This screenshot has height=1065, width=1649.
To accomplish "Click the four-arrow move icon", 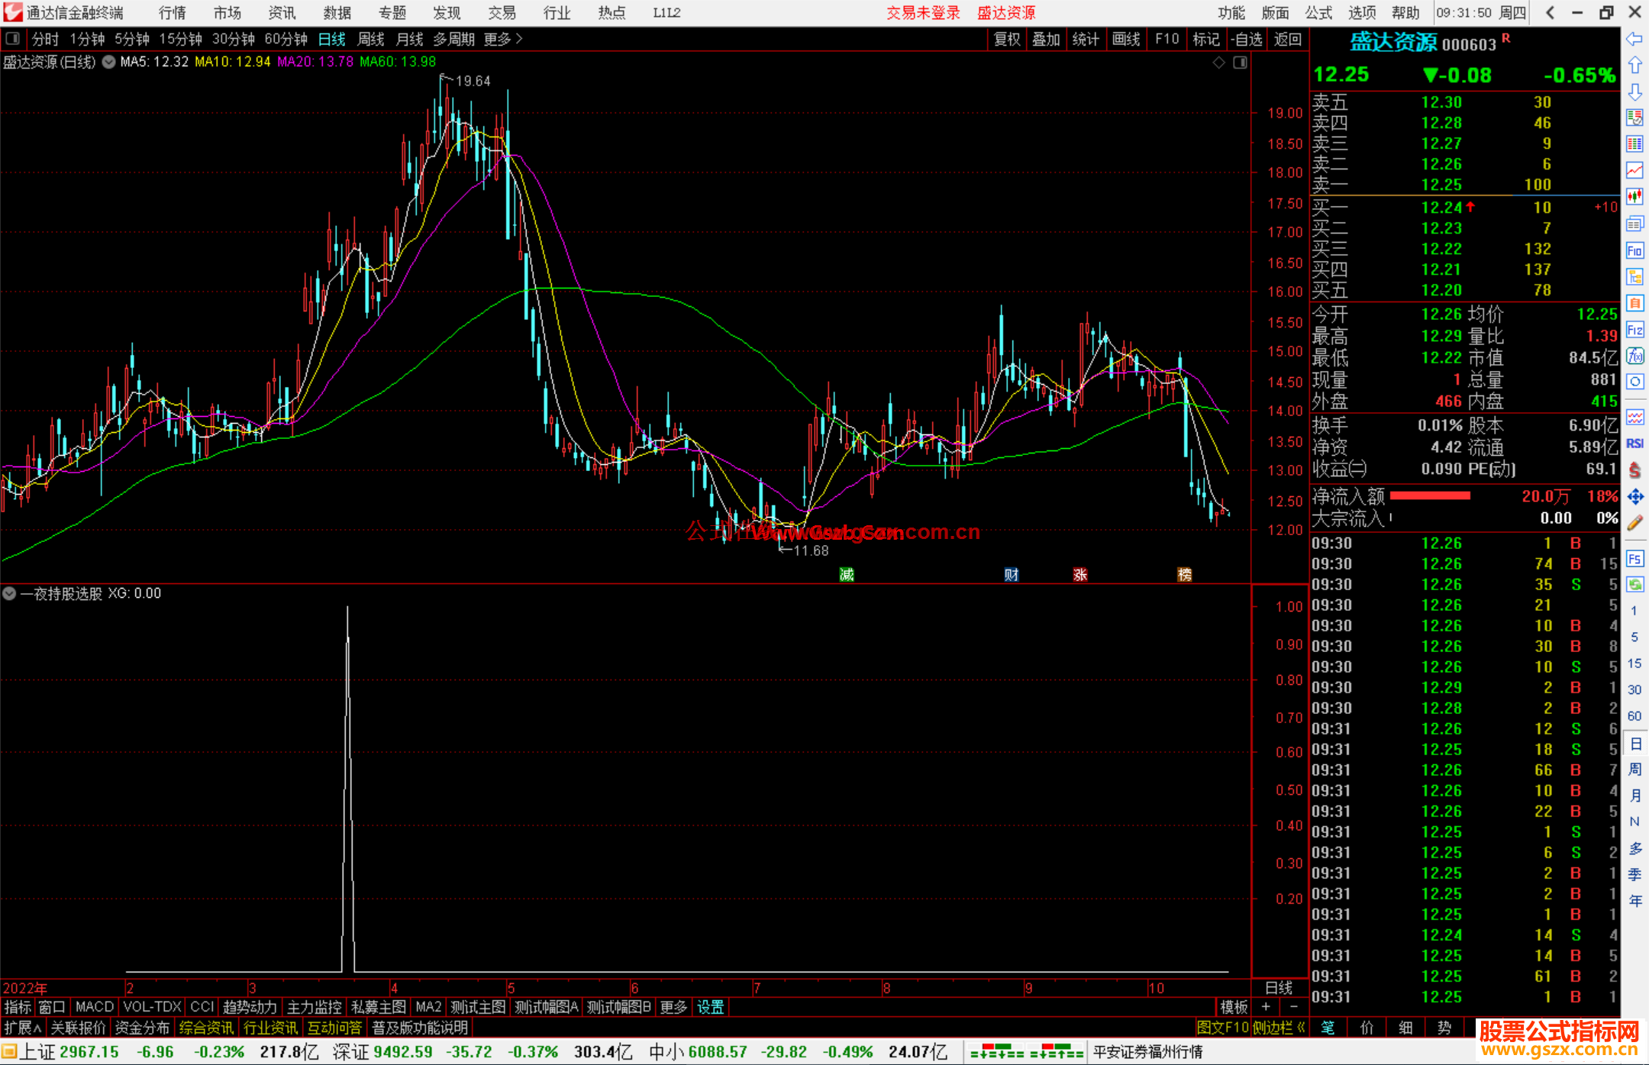I will pyautogui.click(x=1634, y=497).
